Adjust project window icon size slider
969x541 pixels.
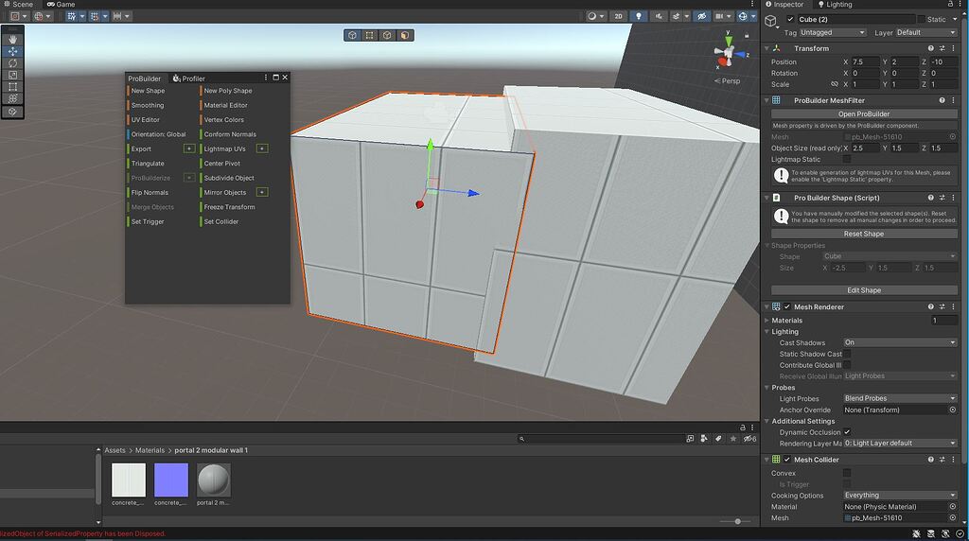(737, 522)
